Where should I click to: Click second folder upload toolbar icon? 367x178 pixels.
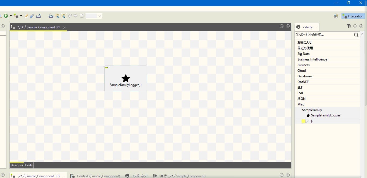pyautogui.click(x=63, y=16)
